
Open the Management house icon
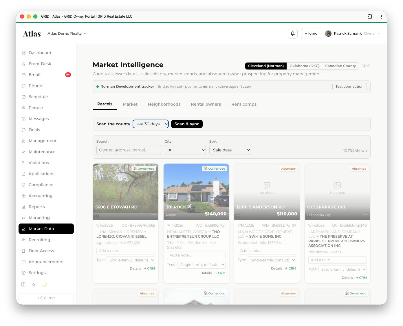click(x=23, y=141)
